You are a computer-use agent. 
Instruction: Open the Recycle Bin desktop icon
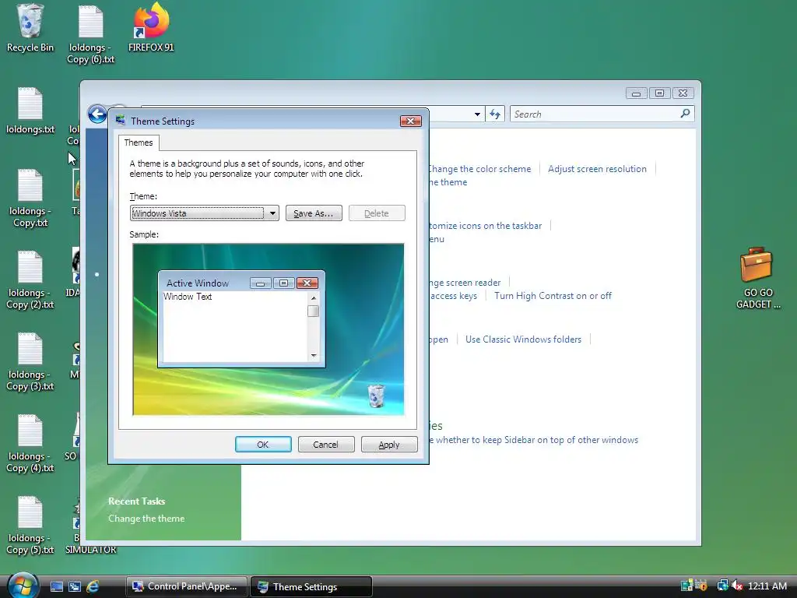[30, 28]
